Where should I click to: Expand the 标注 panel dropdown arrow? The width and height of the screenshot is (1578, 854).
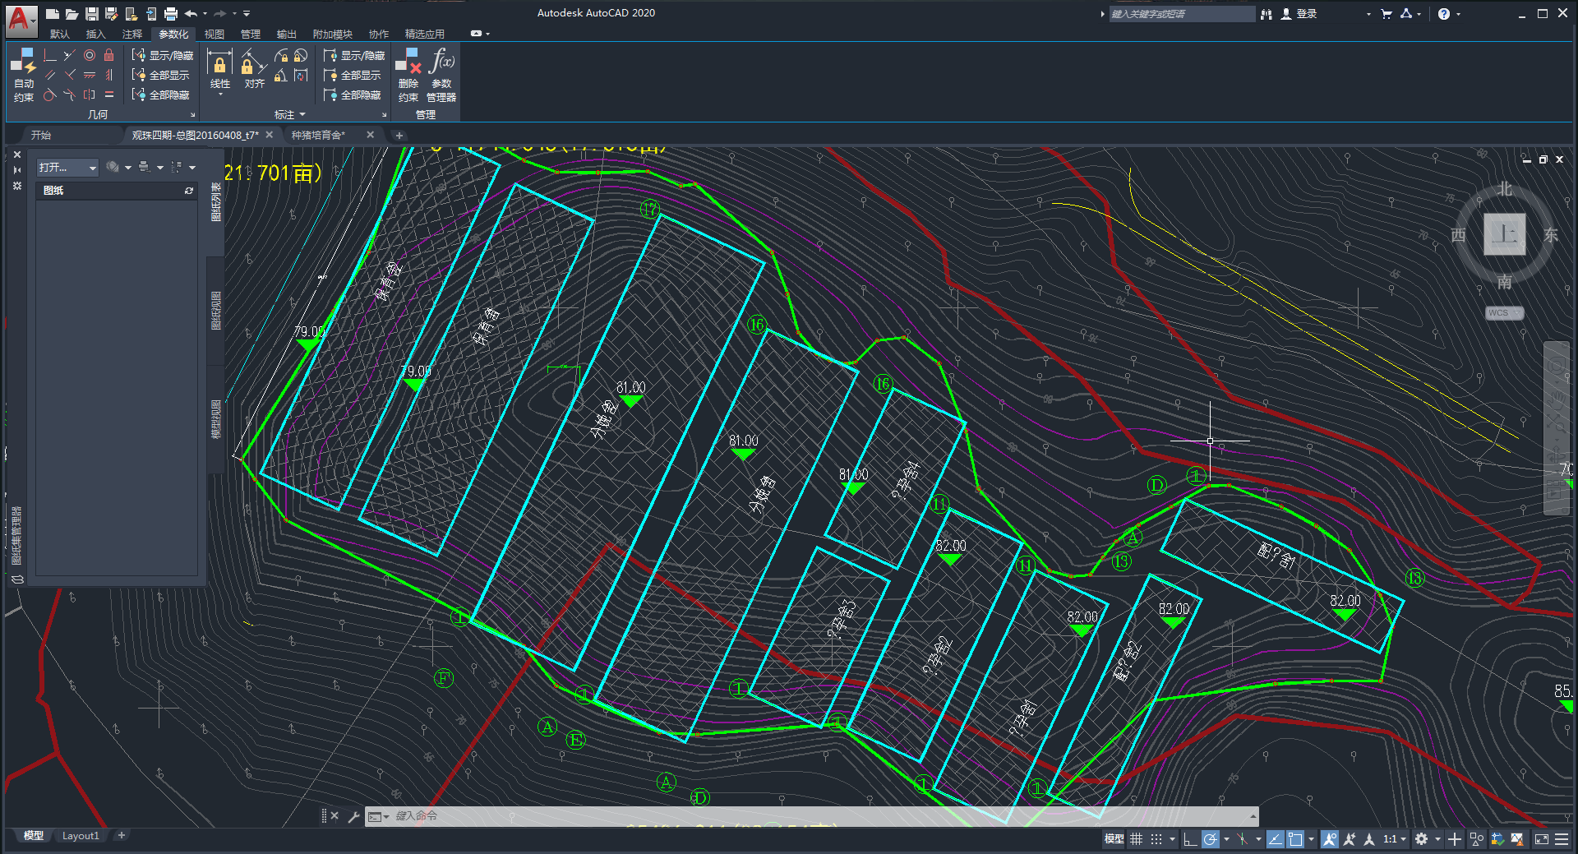point(302,115)
